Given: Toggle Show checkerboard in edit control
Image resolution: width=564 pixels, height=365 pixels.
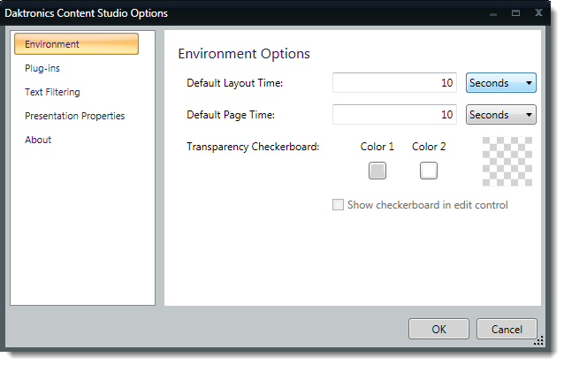Looking at the screenshot, I should click(338, 205).
